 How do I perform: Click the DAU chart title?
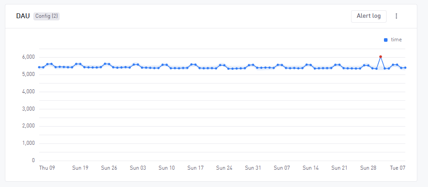(x=23, y=16)
